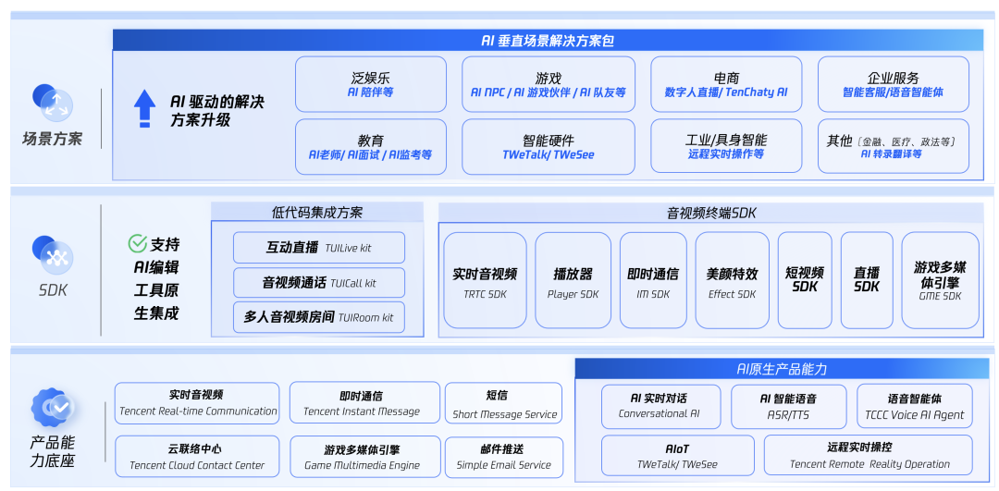Open the 工业/具身智能 card
The height and width of the screenshot is (491, 999).
click(726, 146)
